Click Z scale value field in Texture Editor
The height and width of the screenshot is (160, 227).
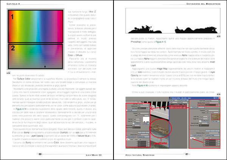[x=211, y=145]
